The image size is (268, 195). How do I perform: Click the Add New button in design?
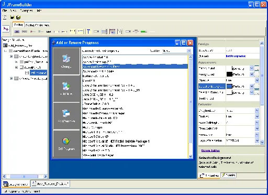coord(66,89)
